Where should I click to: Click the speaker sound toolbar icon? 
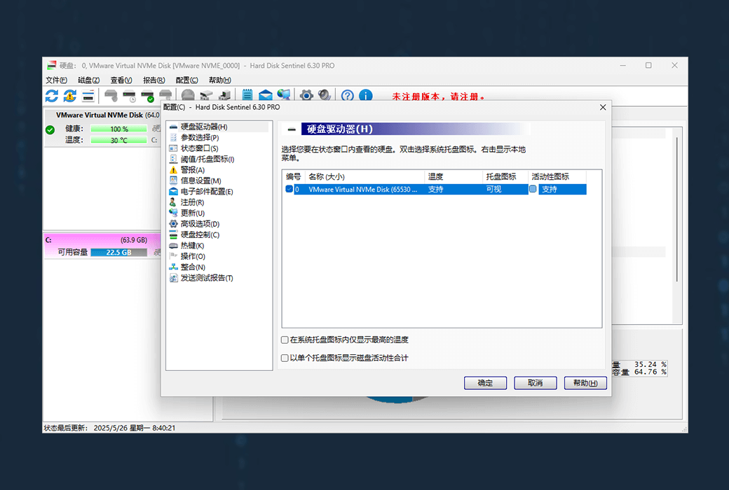pos(325,95)
